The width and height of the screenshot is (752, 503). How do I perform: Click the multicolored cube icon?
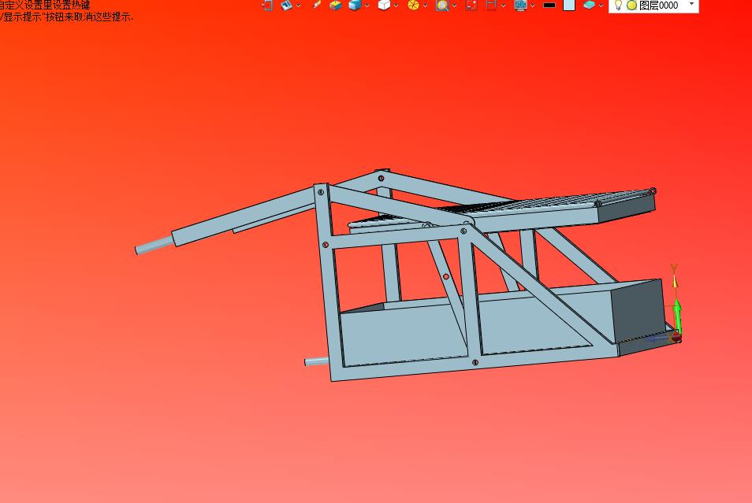(335, 5)
